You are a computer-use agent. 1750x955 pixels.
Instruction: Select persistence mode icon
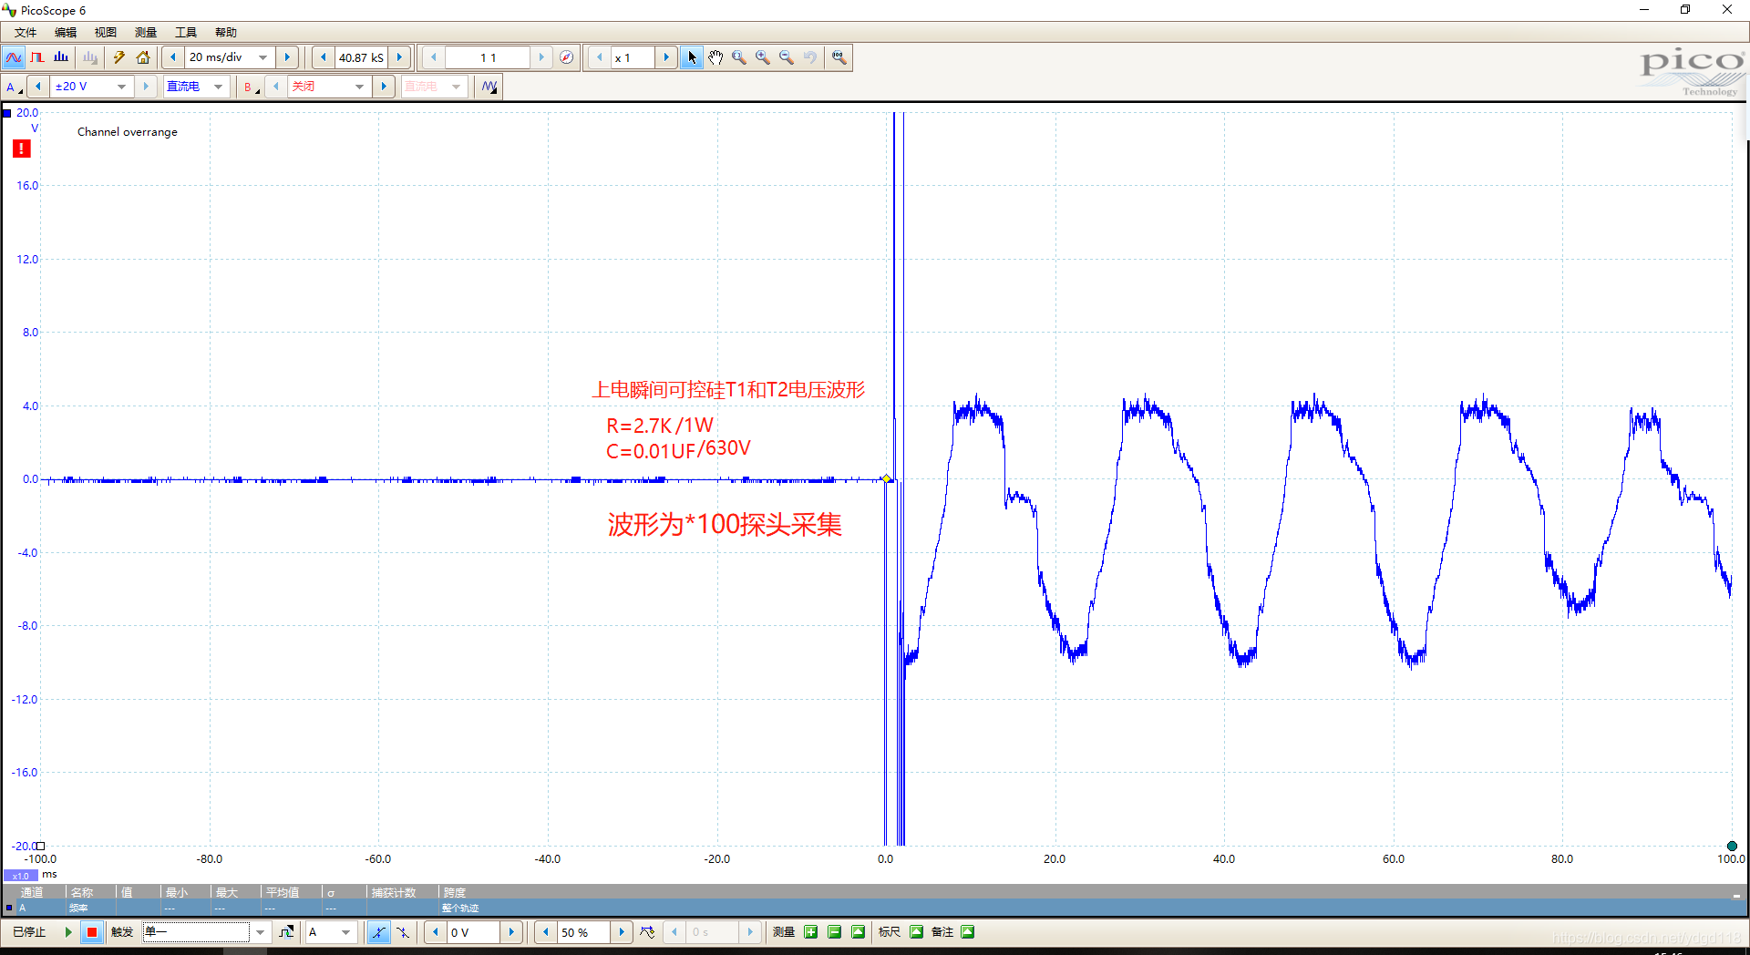37,57
